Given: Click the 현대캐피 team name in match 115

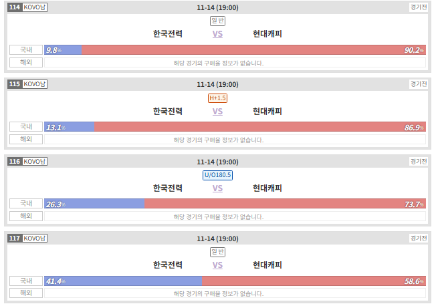Looking at the screenshot, I should pyautogui.click(x=267, y=112).
